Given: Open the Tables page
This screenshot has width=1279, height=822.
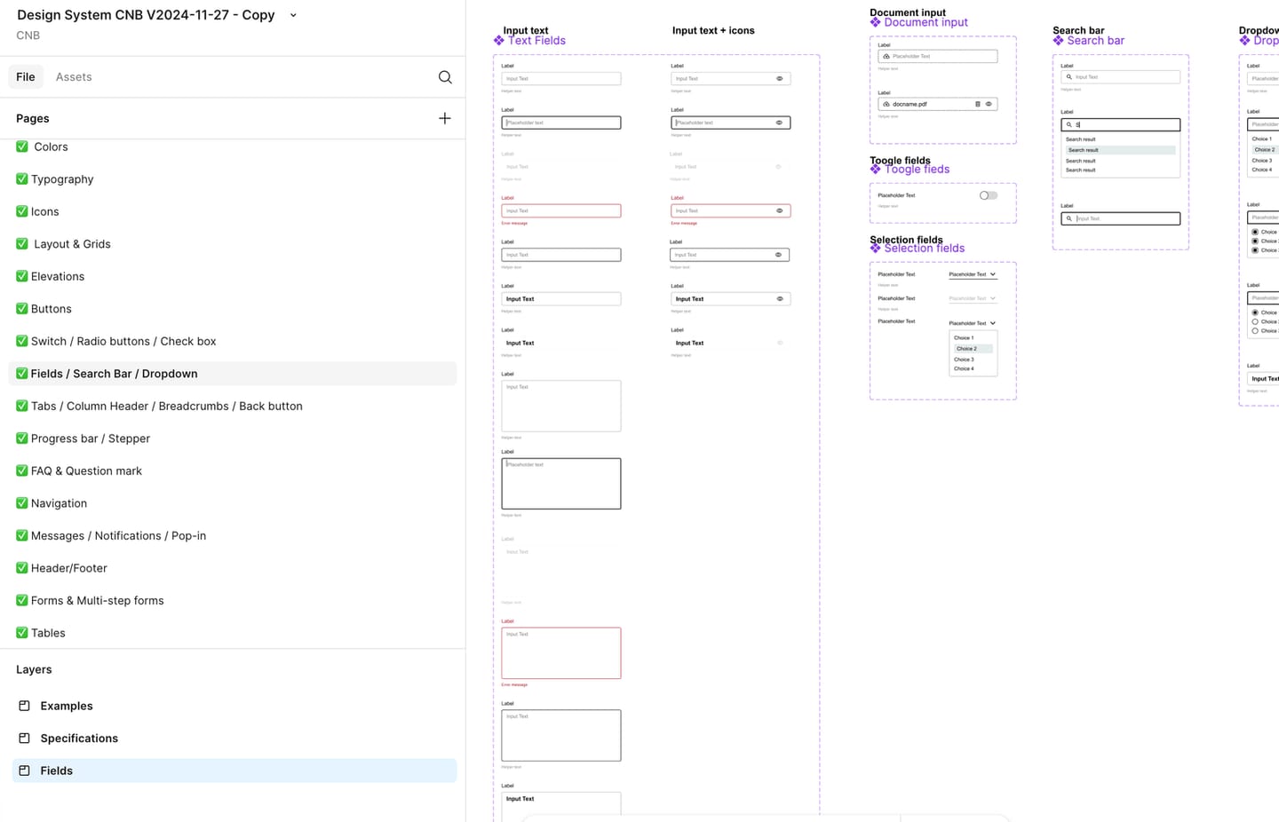Looking at the screenshot, I should coord(233,633).
